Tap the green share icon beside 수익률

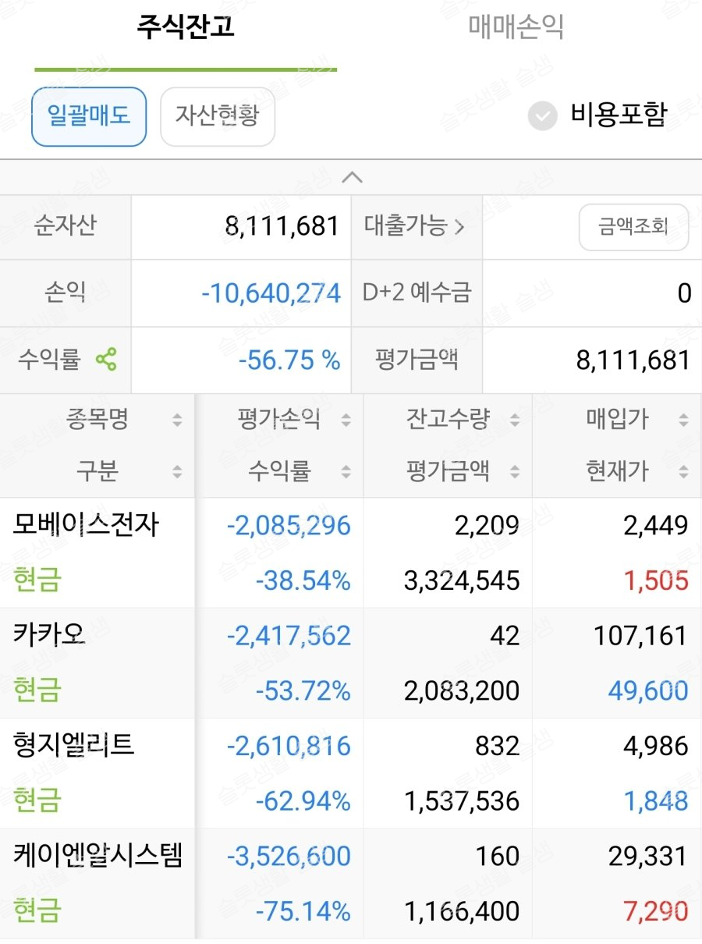106,360
